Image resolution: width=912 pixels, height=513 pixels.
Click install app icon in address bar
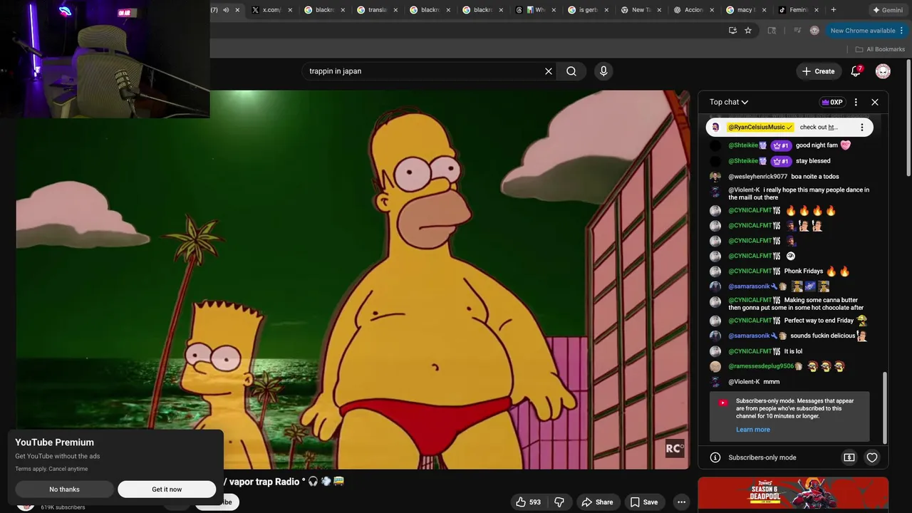coord(732,31)
